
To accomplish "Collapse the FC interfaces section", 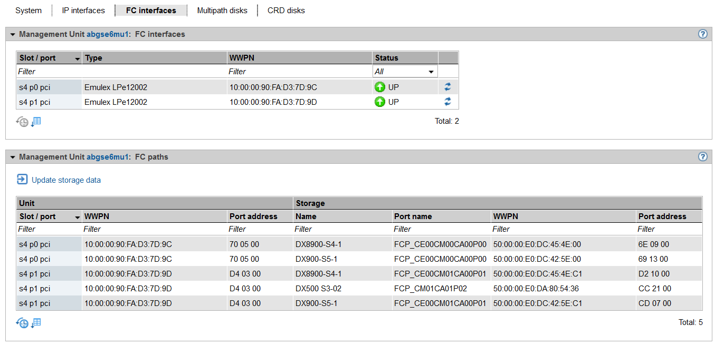I will 13,34.
